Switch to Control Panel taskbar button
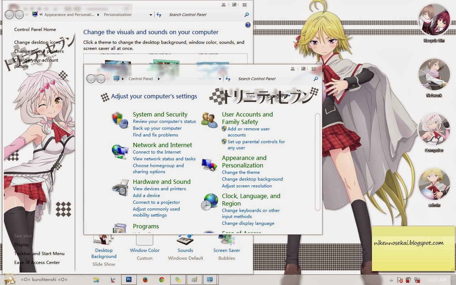Viewport: 456px width, 285px height. point(210,280)
